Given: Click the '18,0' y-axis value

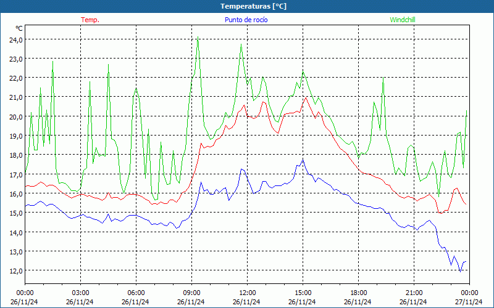Looking at the screenshot, I should [16, 155].
